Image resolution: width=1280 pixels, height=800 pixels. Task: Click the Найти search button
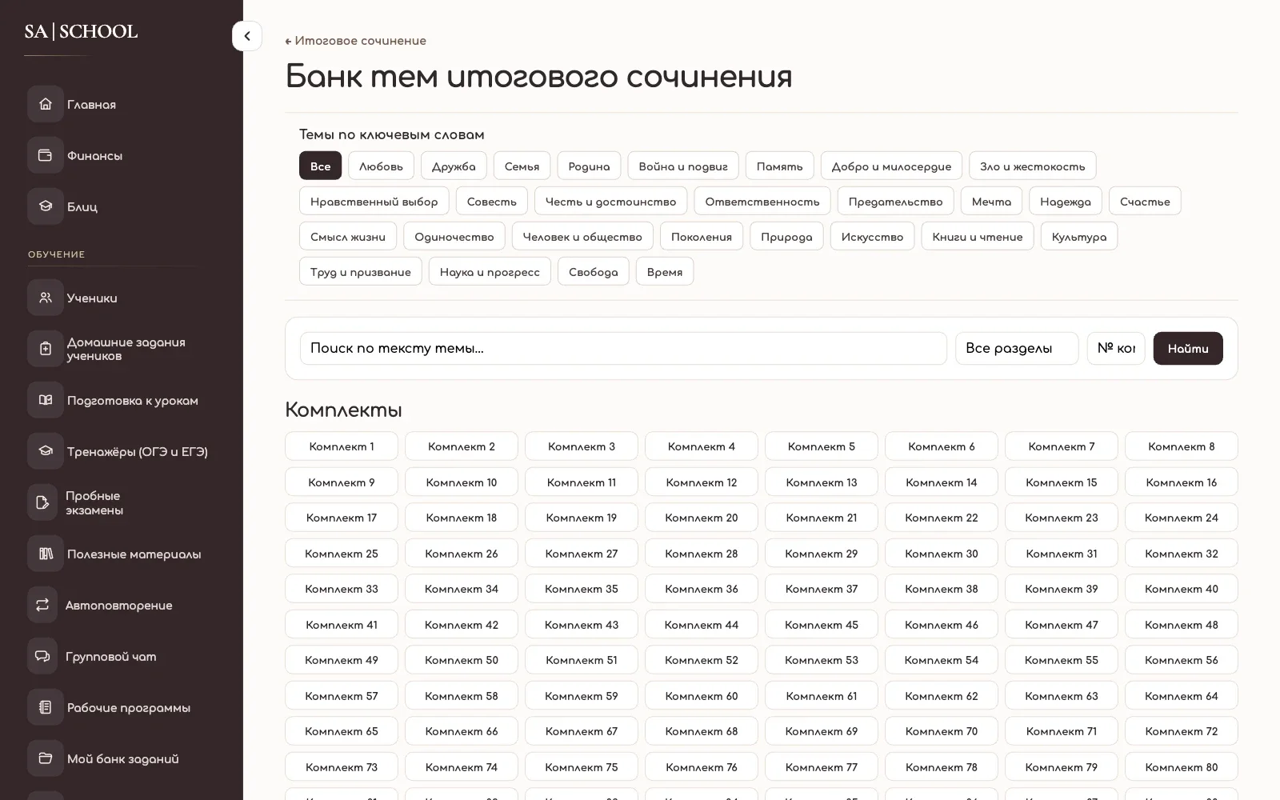point(1188,348)
